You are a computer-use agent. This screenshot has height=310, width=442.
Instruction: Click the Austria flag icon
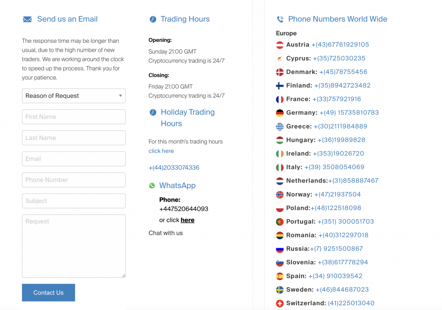tap(280, 45)
